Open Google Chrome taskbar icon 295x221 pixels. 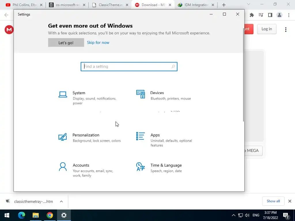coord(50,215)
